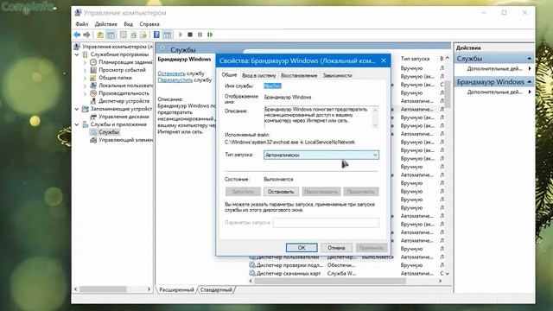Expand the Планировщик заданий node

(85, 62)
